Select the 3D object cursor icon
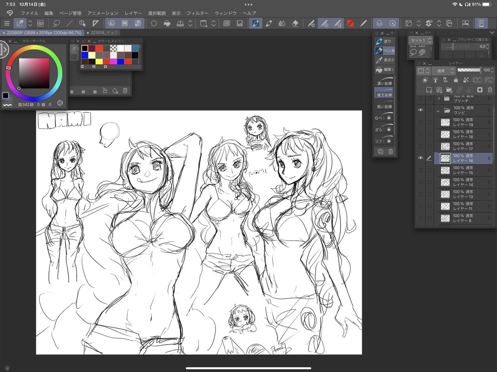The image size is (497, 372). coord(82,23)
